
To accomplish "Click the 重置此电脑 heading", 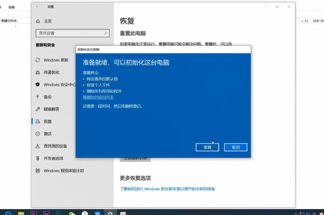I will [133, 33].
